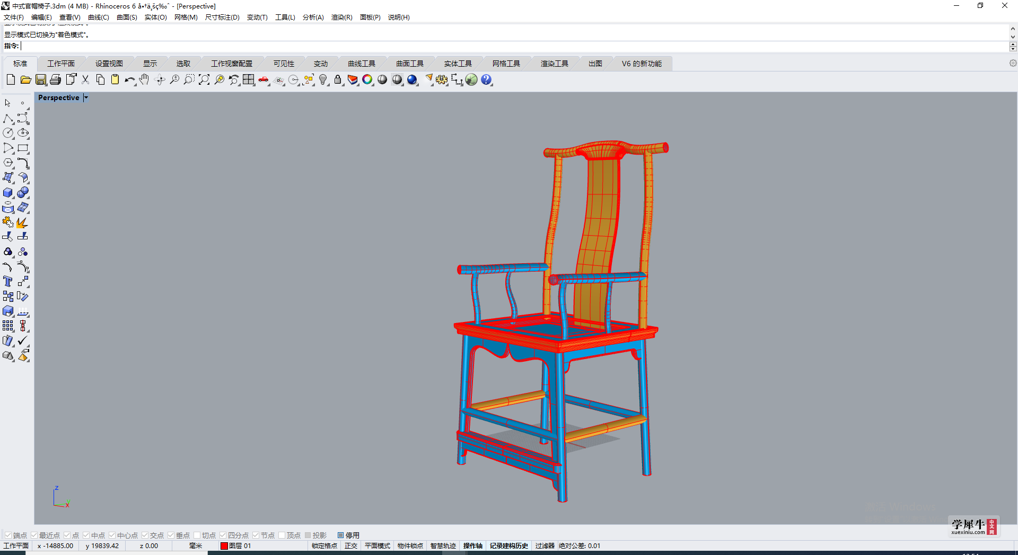The image size is (1018, 555).
Task: Open the toolbar settings gear at right
Action: [1013, 63]
